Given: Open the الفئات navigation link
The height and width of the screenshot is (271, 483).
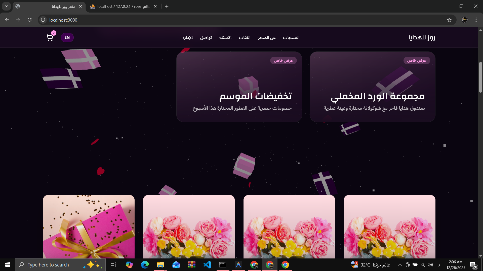Looking at the screenshot, I should 245,37.
